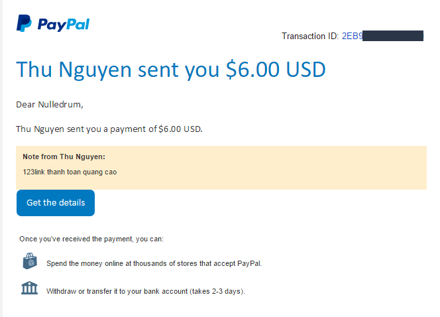Viewport: 440px width, 317px height.
Task: Click the Note from Thu Nguyen heading
Action: 64,157
